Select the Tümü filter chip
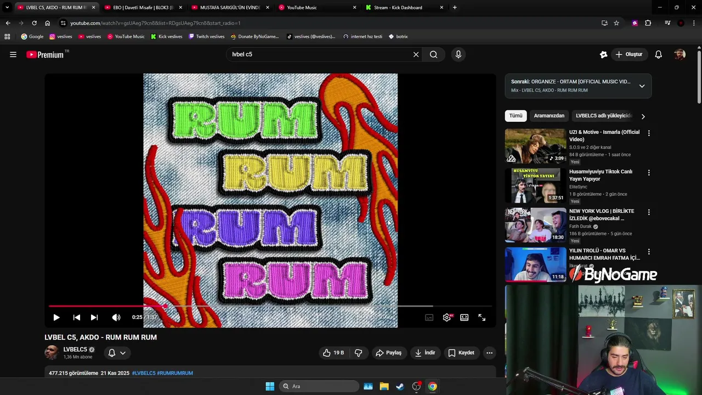Screen dimensions: 702x395 (x=516, y=116)
